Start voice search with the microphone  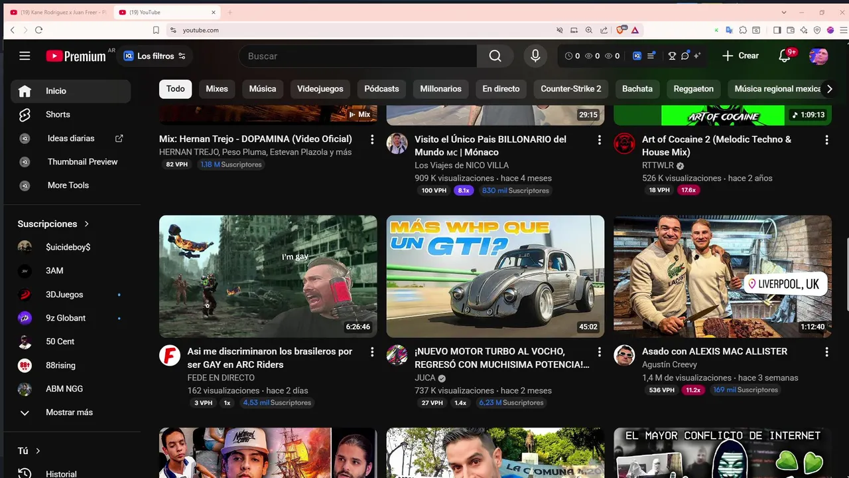click(535, 56)
